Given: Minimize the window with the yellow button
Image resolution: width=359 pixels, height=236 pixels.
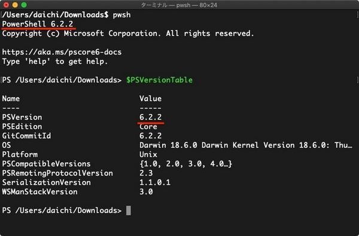Looking at the screenshot, I should pos(15,5).
